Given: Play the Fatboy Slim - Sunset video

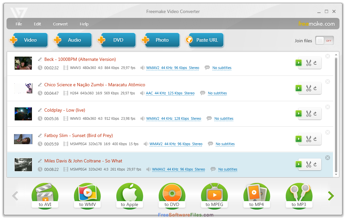Looking at the screenshot, I should [298, 139].
